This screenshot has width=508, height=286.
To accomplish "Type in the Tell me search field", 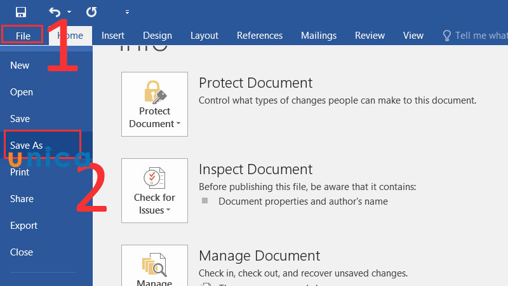I will [x=480, y=36].
